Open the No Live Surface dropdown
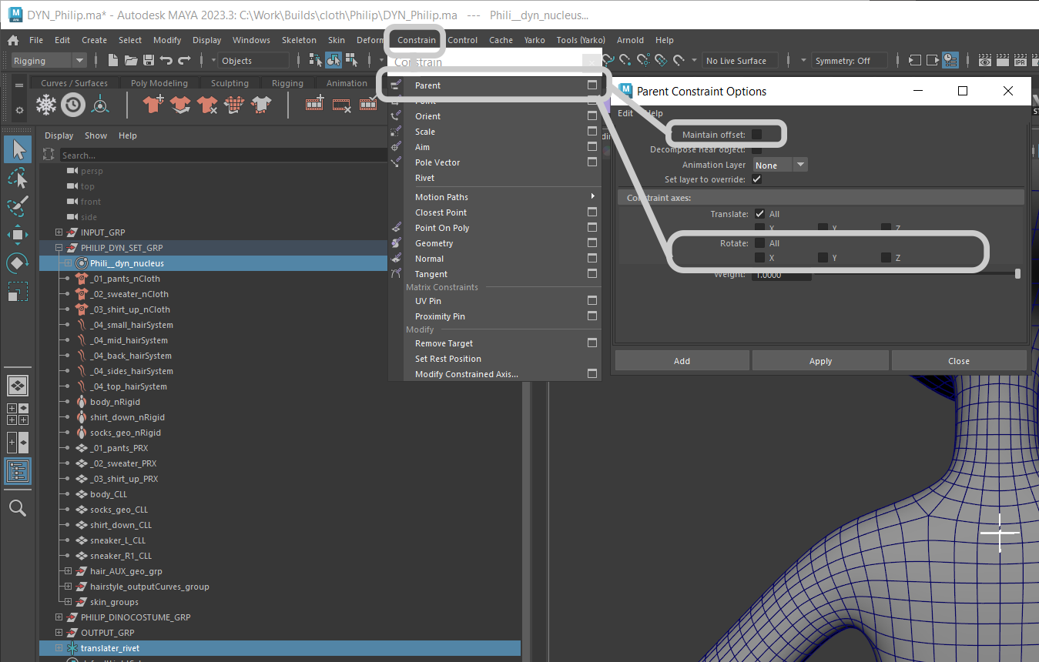The image size is (1039, 662). 740,61
